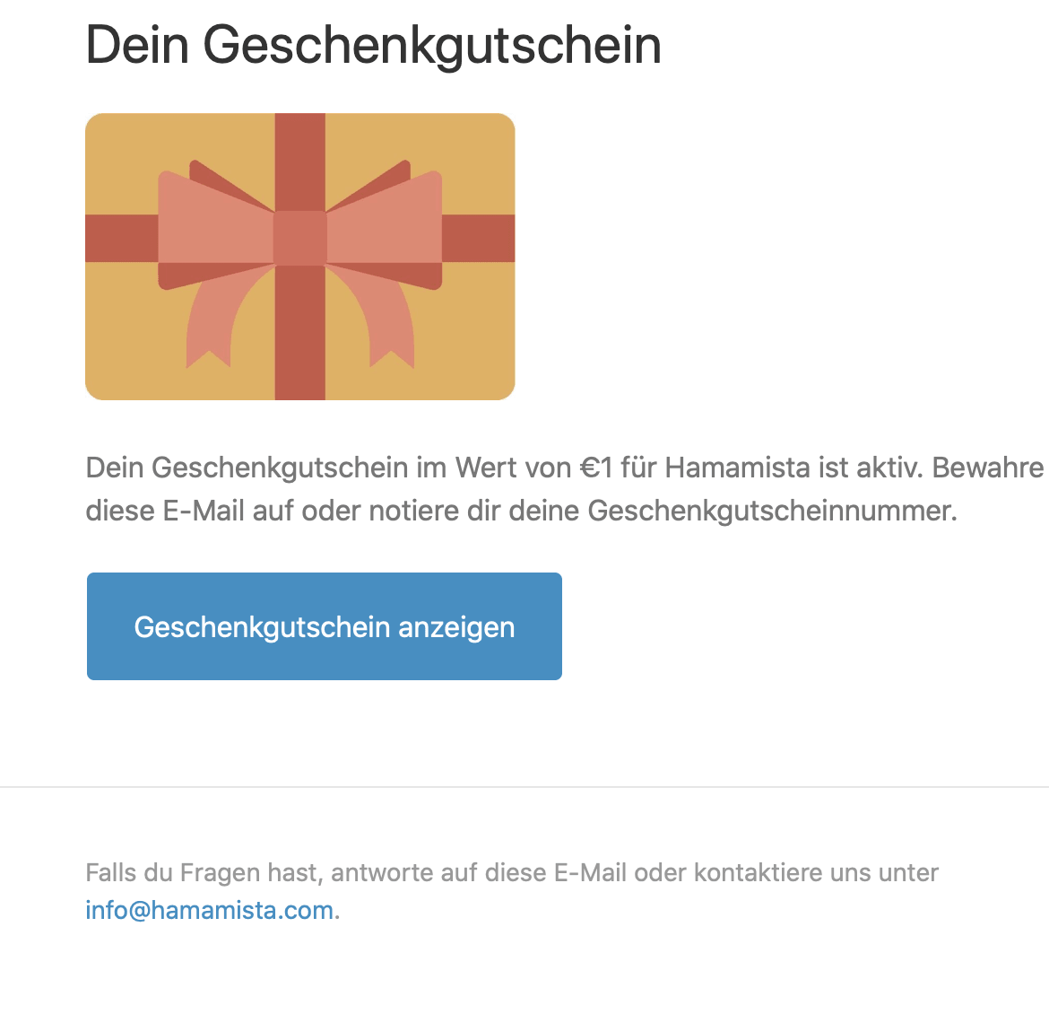
Task: Open the info@hamamista.com email link
Action: tap(210, 911)
